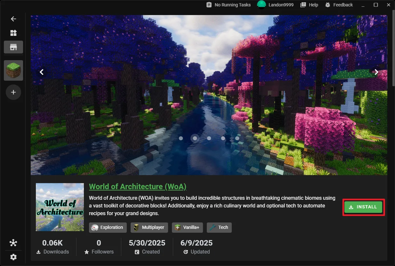Go back using the left arrow icon
This screenshot has height=266, width=395.
13,19
